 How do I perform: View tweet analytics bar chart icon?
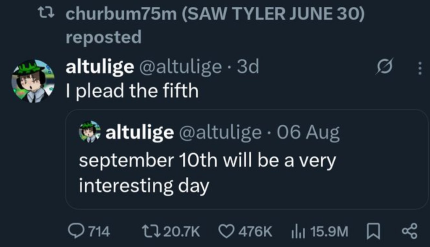point(298,231)
